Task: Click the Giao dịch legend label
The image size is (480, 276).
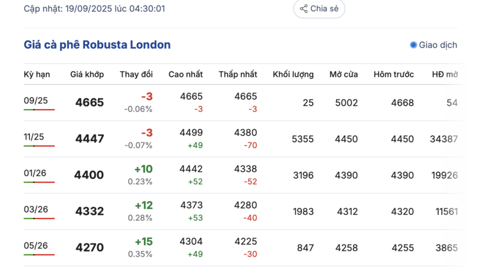Action: coord(438,45)
